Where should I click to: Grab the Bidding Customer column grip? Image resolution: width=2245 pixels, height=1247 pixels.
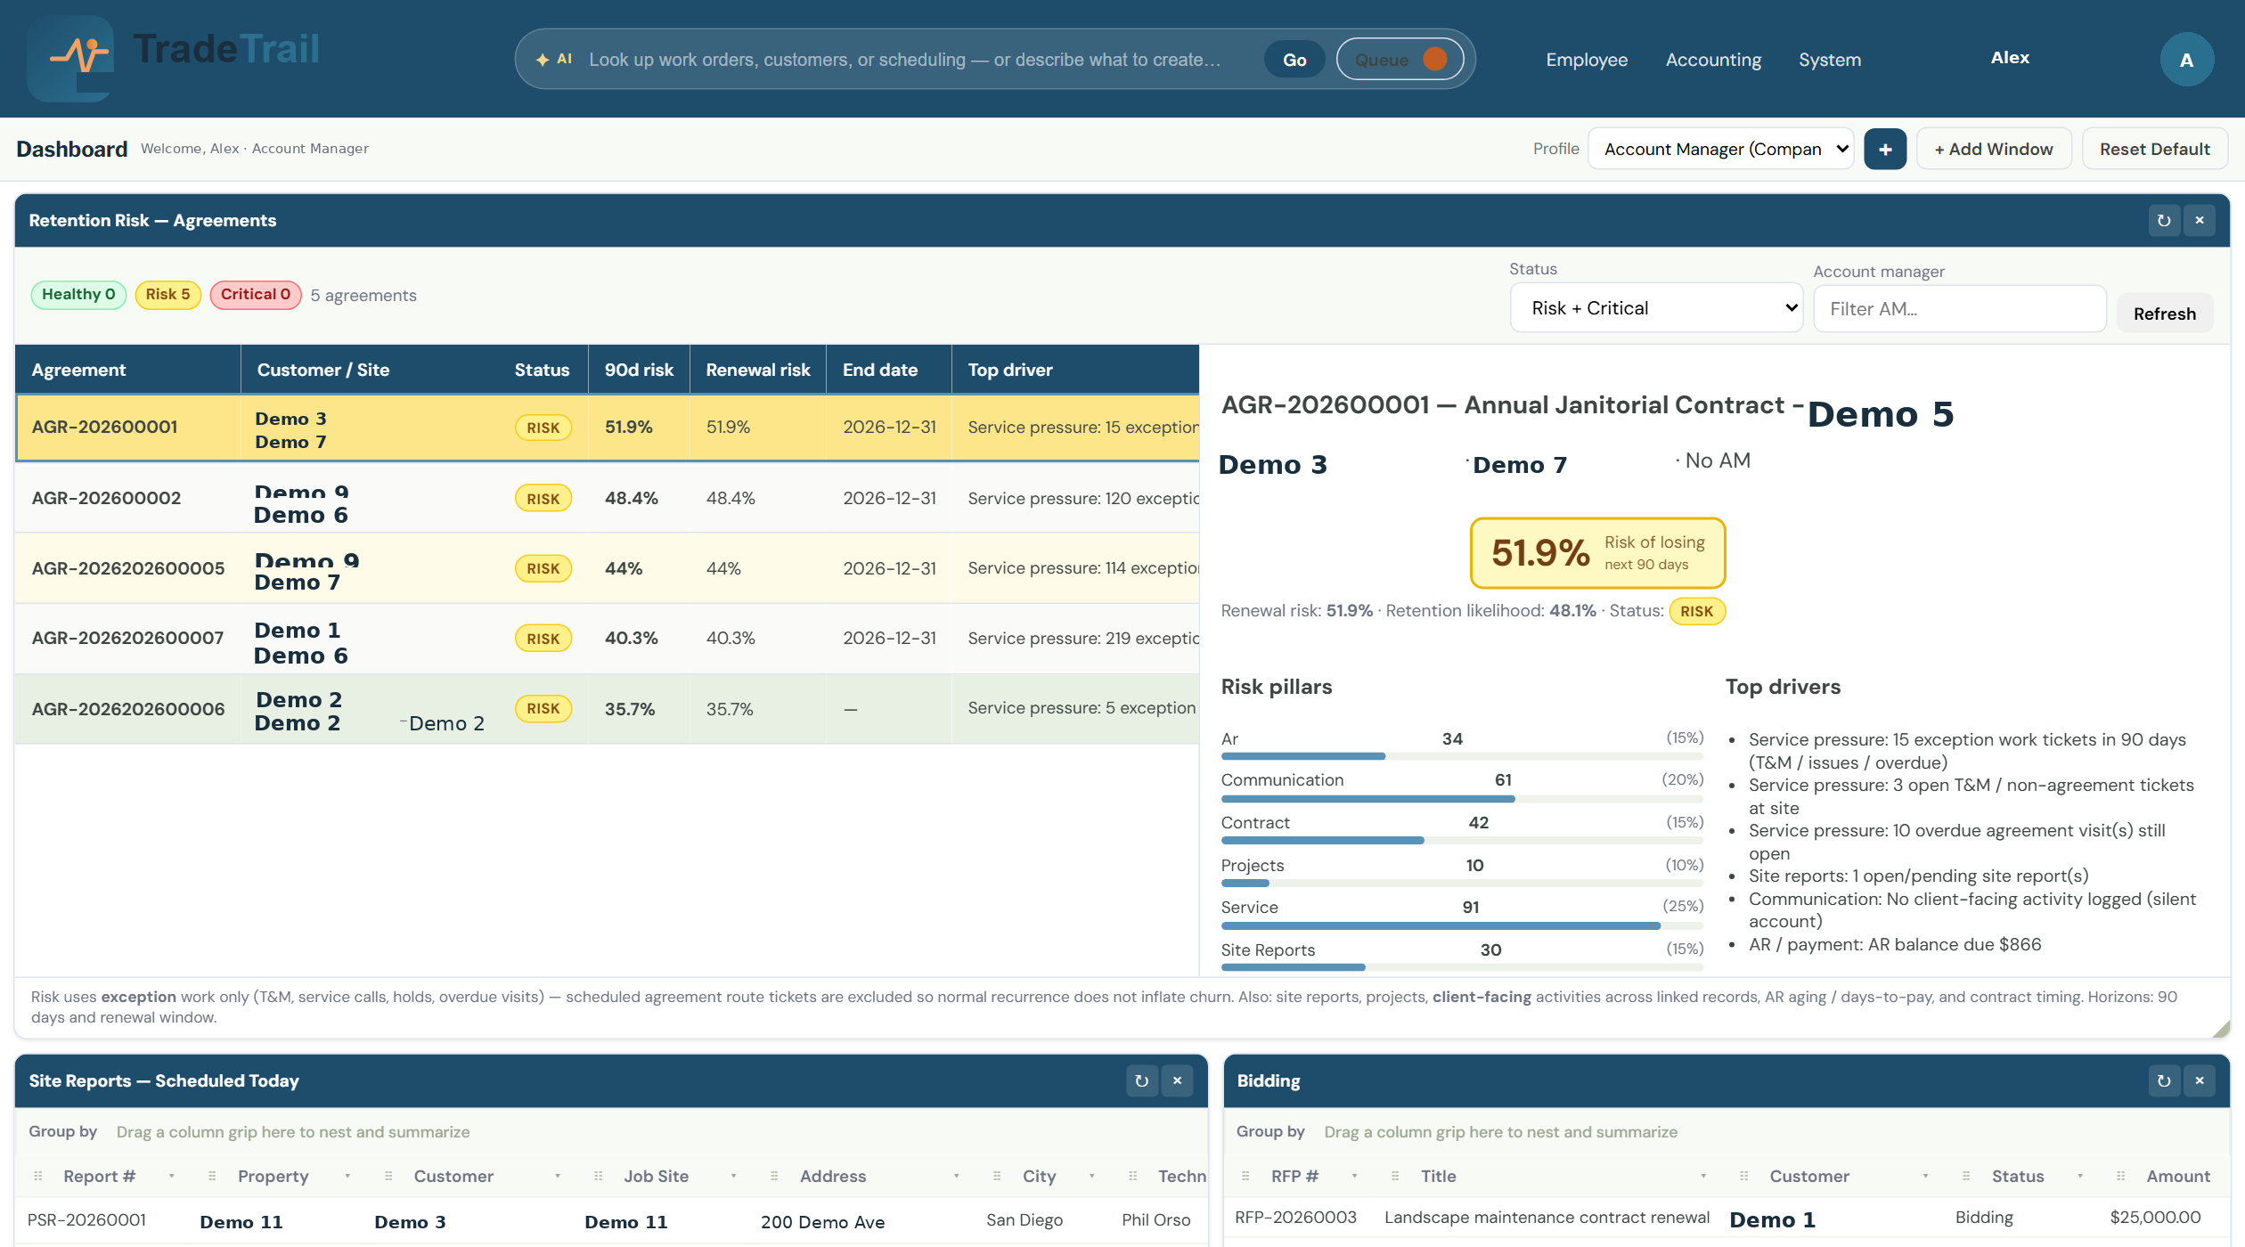click(x=1744, y=1177)
